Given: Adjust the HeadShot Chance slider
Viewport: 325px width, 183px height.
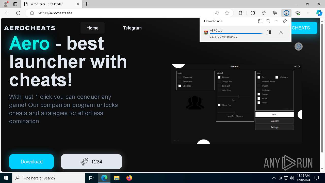Looking at the screenshot, I should click(234, 112).
